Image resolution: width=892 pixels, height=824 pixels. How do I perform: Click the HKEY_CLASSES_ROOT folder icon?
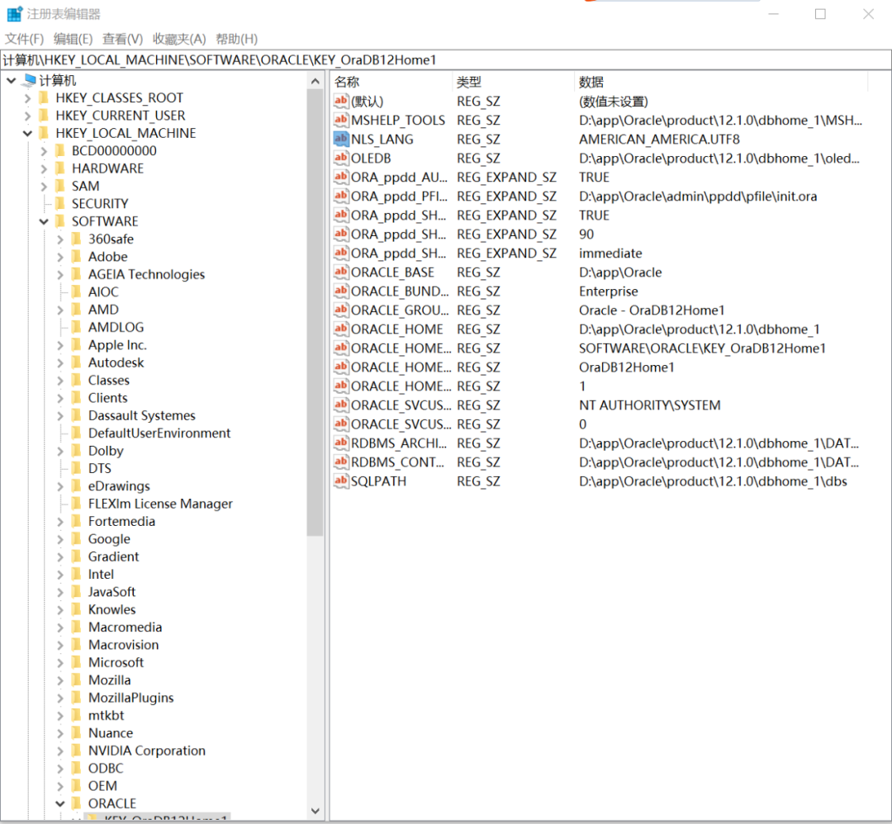tap(44, 97)
